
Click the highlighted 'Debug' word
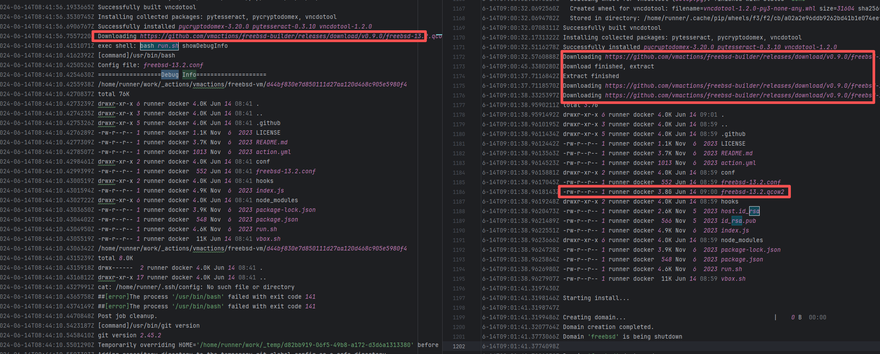pos(170,75)
